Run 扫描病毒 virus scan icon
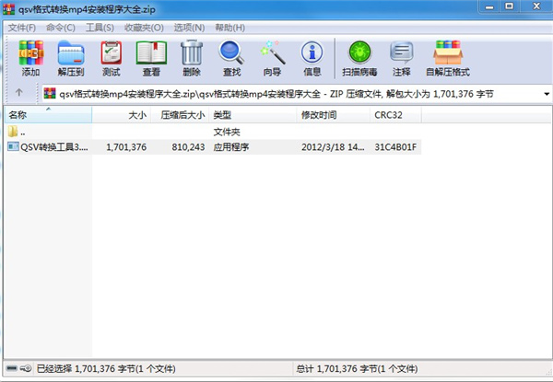This screenshot has width=553, height=382. coord(358,57)
